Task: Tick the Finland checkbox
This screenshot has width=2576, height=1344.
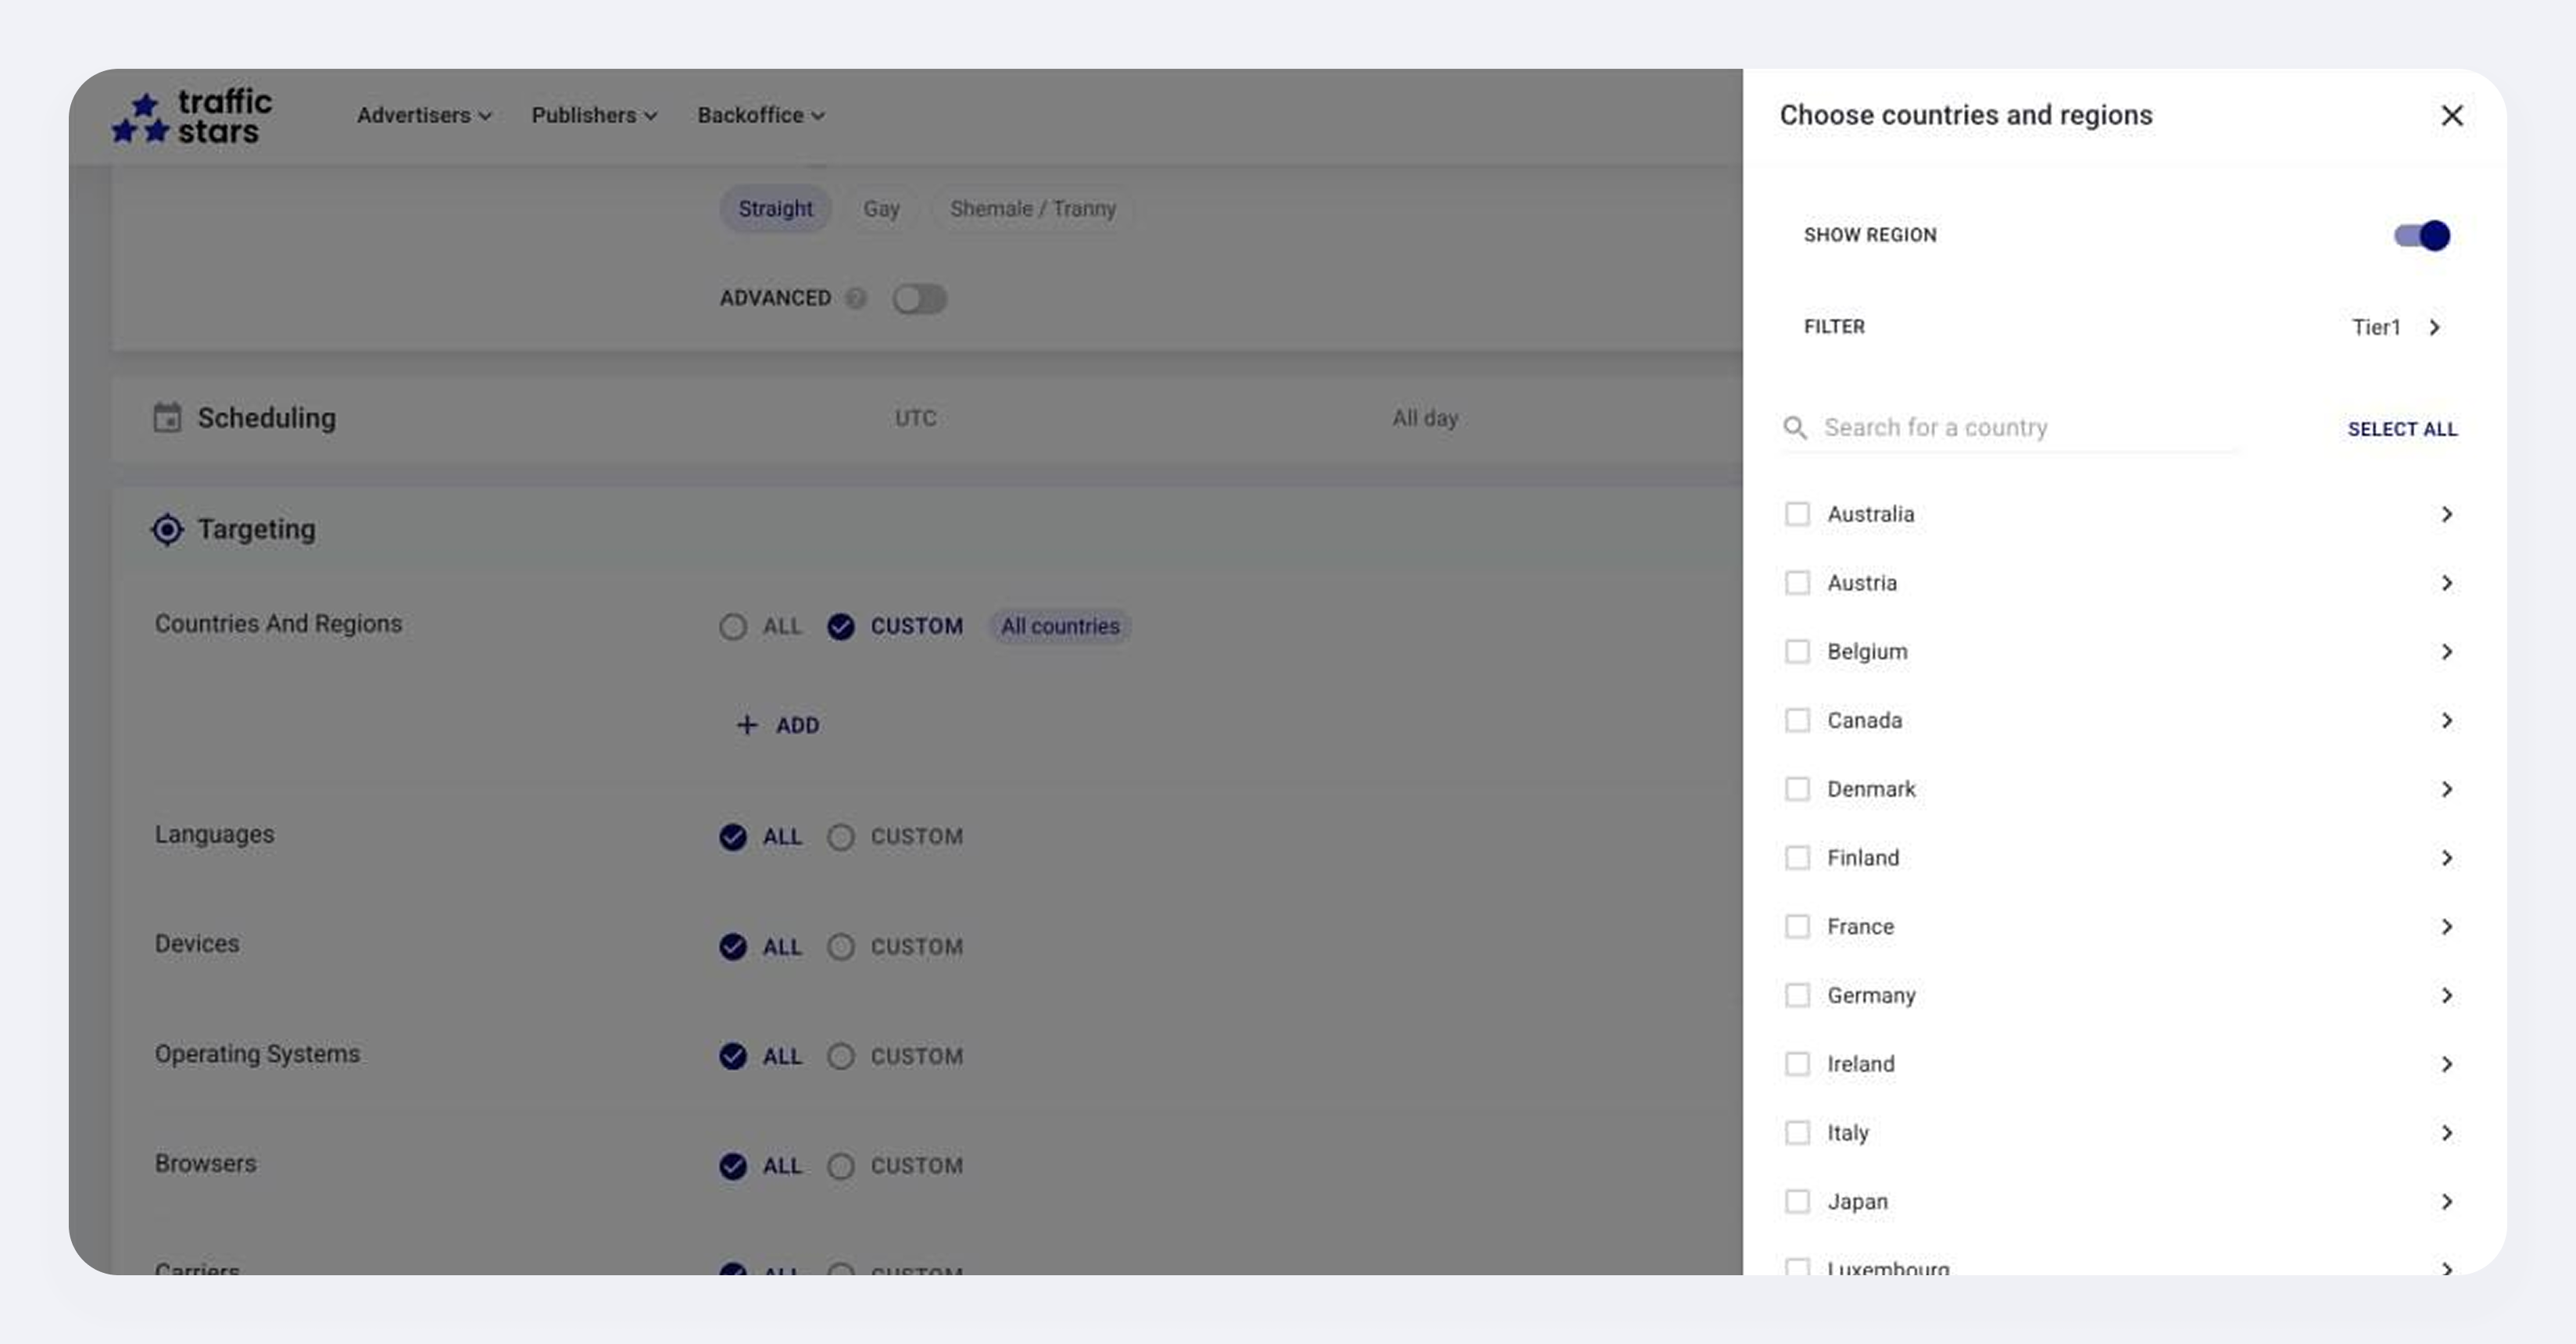Action: (1797, 858)
